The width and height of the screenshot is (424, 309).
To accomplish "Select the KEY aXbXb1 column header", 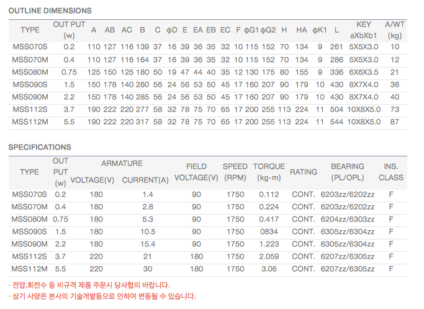I will [x=363, y=30].
